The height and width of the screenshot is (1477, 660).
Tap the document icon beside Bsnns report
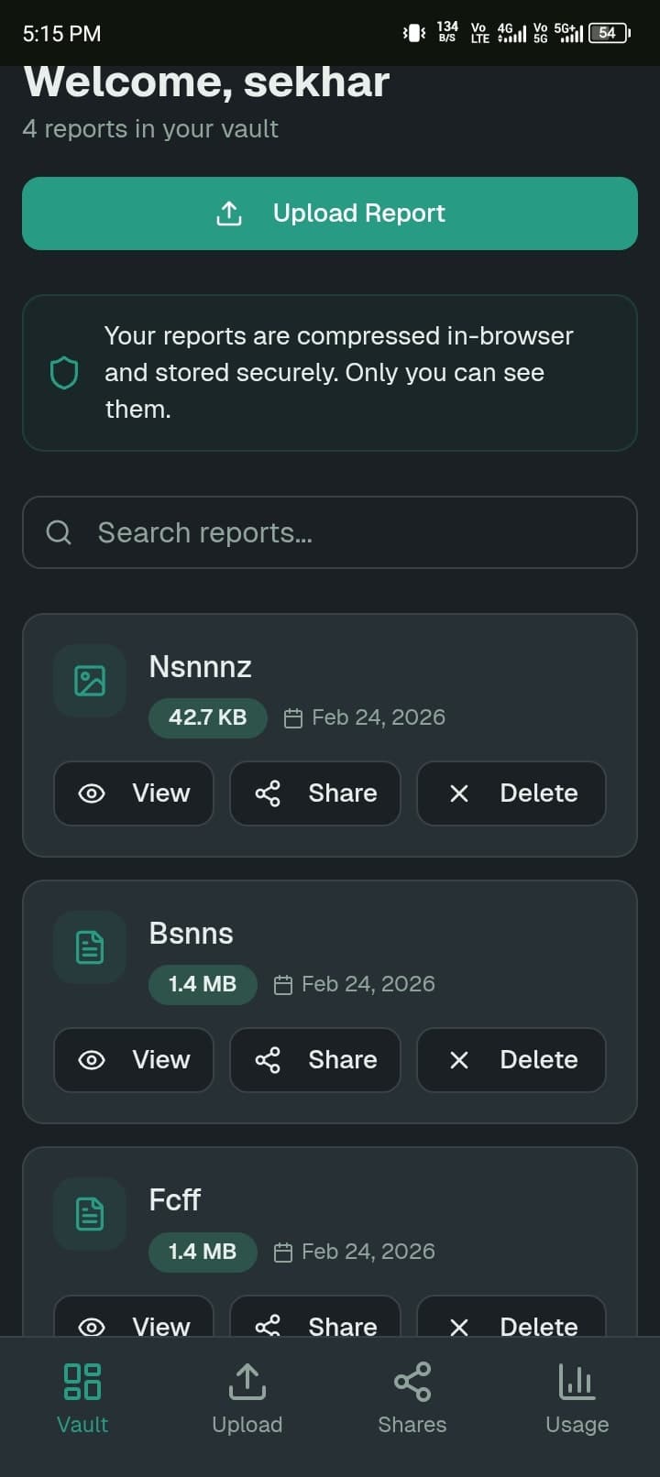pos(89,946)
